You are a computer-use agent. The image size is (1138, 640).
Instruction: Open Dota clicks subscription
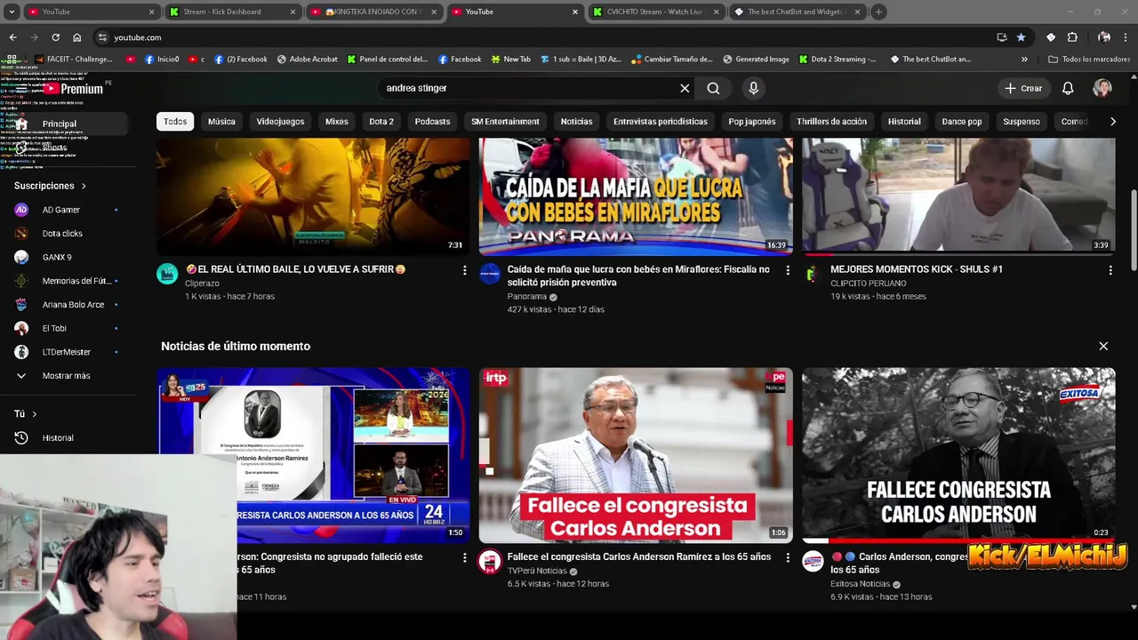click(64, 234)
